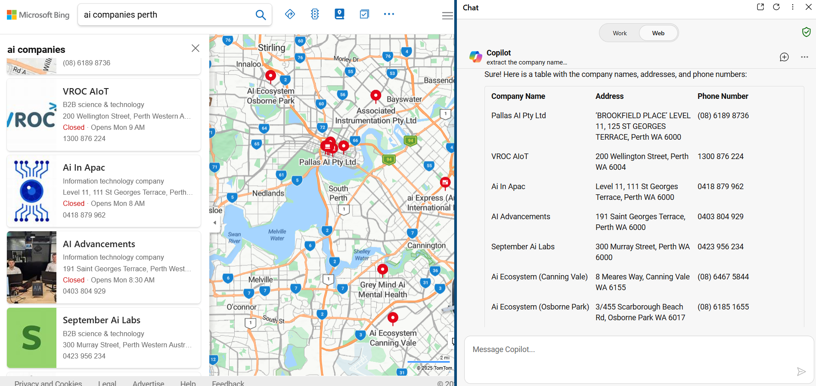Click the Address table header
The width and height of the screenshot is (816, 386).
click(609, 96)
